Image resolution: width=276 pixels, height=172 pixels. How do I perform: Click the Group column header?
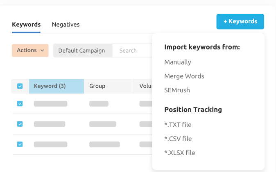coord(97,86)
